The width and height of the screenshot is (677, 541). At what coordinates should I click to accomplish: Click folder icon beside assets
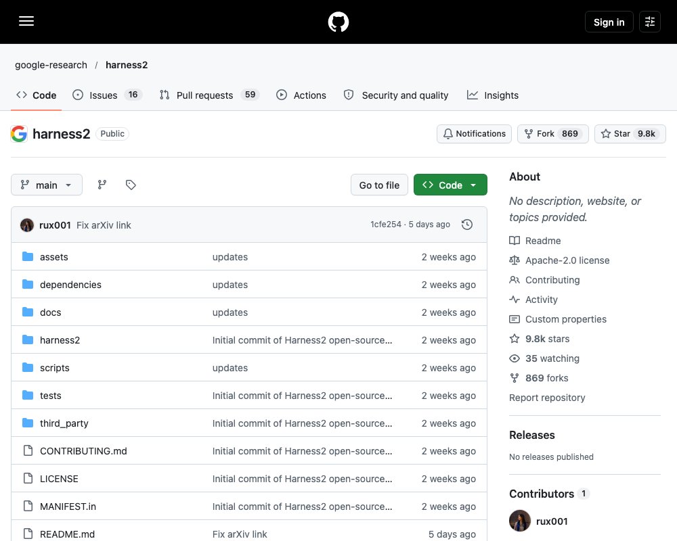click(28, 257)
